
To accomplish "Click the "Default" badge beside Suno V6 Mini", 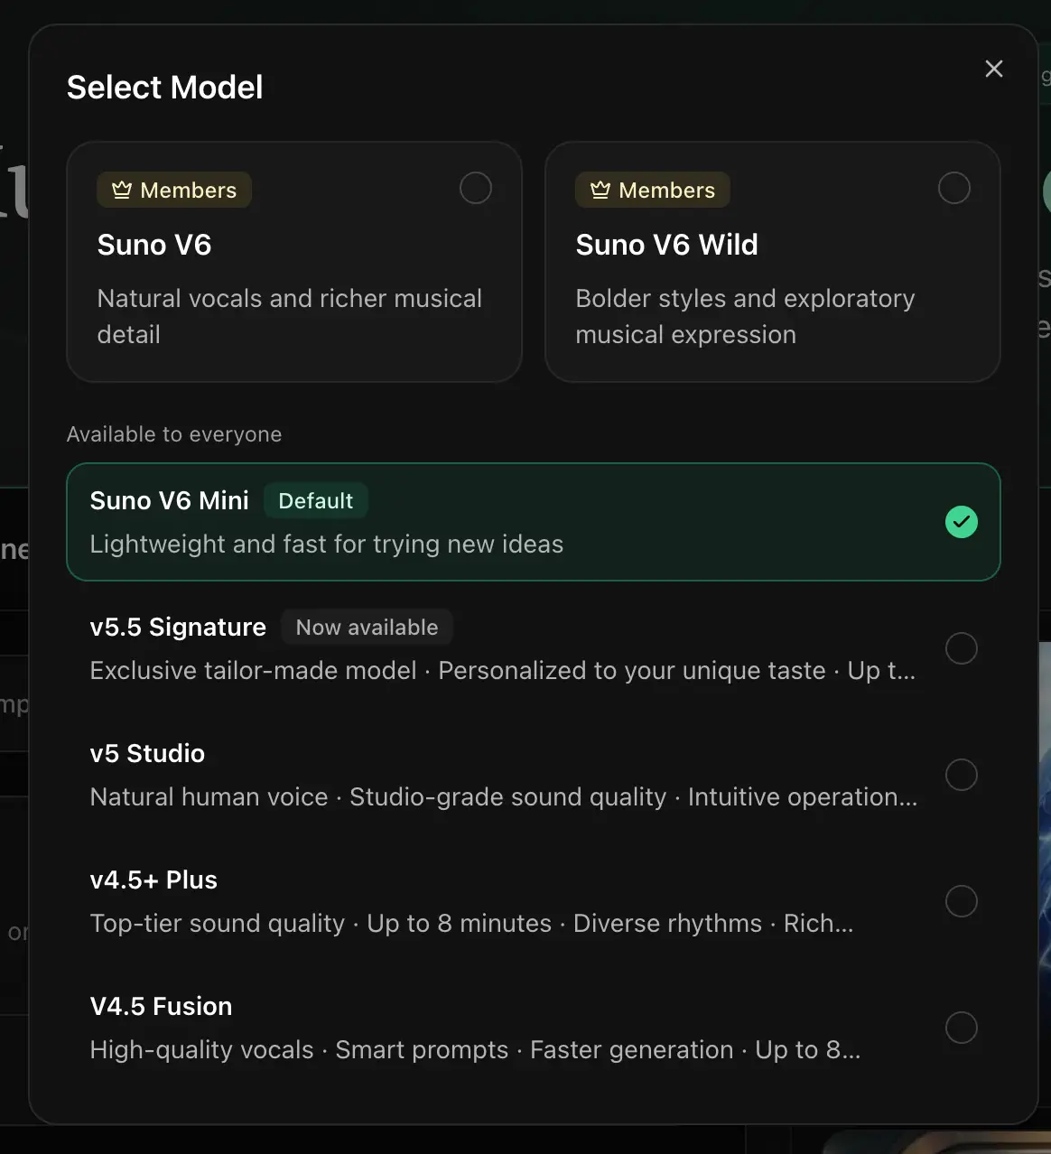I will click(316, 501).
